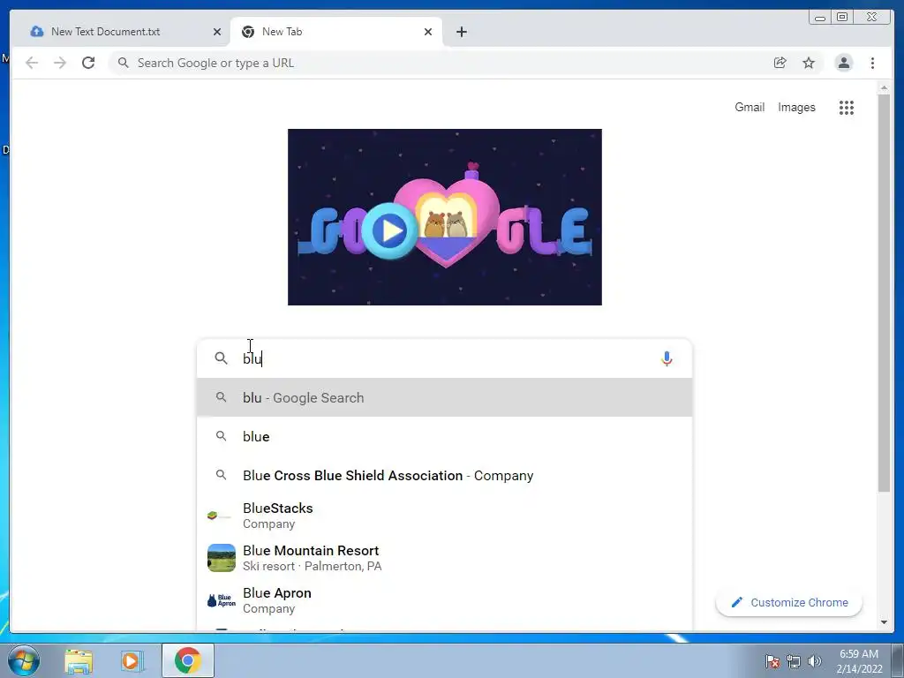
Task: Open File Explorer from the taskbar
Action: 79,660
